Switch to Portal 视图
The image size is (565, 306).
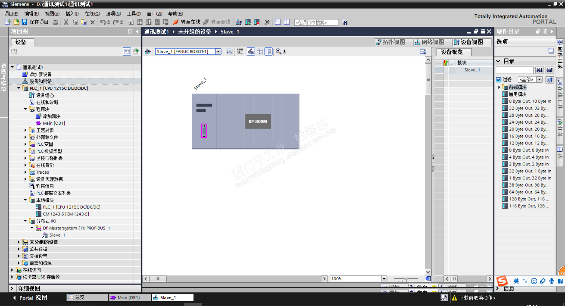point(30,298)
